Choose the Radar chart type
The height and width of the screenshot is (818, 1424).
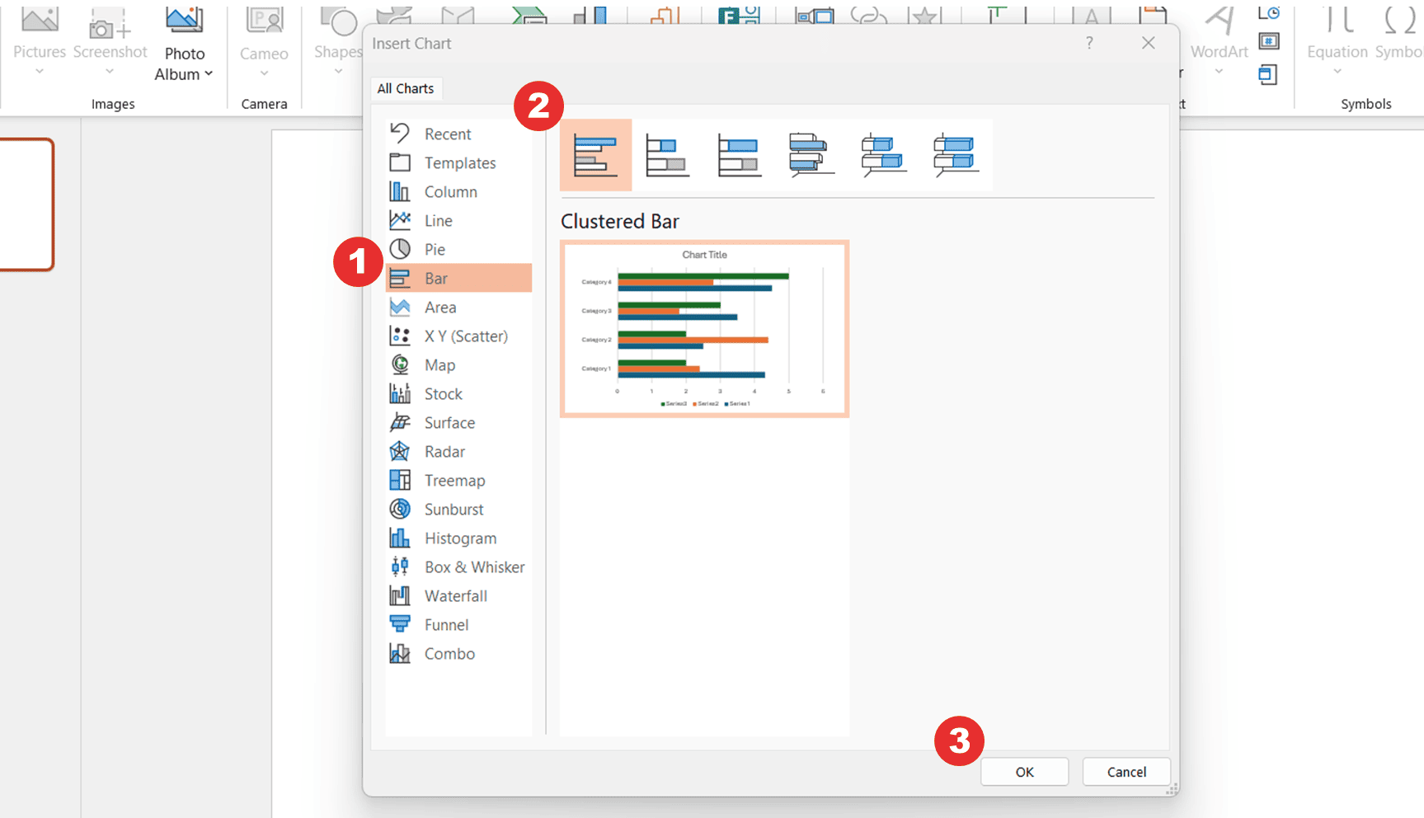(x=444, y=451)
